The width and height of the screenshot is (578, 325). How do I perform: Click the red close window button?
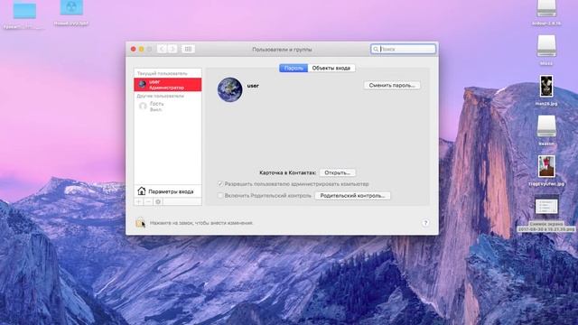click(133, 49)
